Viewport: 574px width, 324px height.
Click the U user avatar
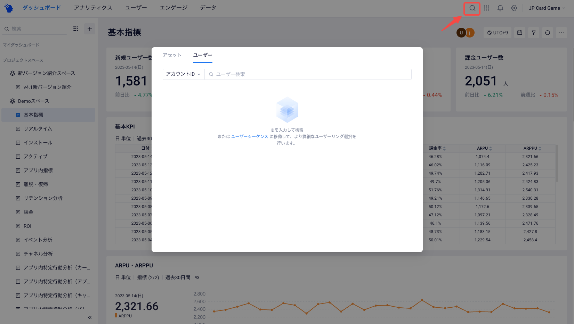point(461,33)
